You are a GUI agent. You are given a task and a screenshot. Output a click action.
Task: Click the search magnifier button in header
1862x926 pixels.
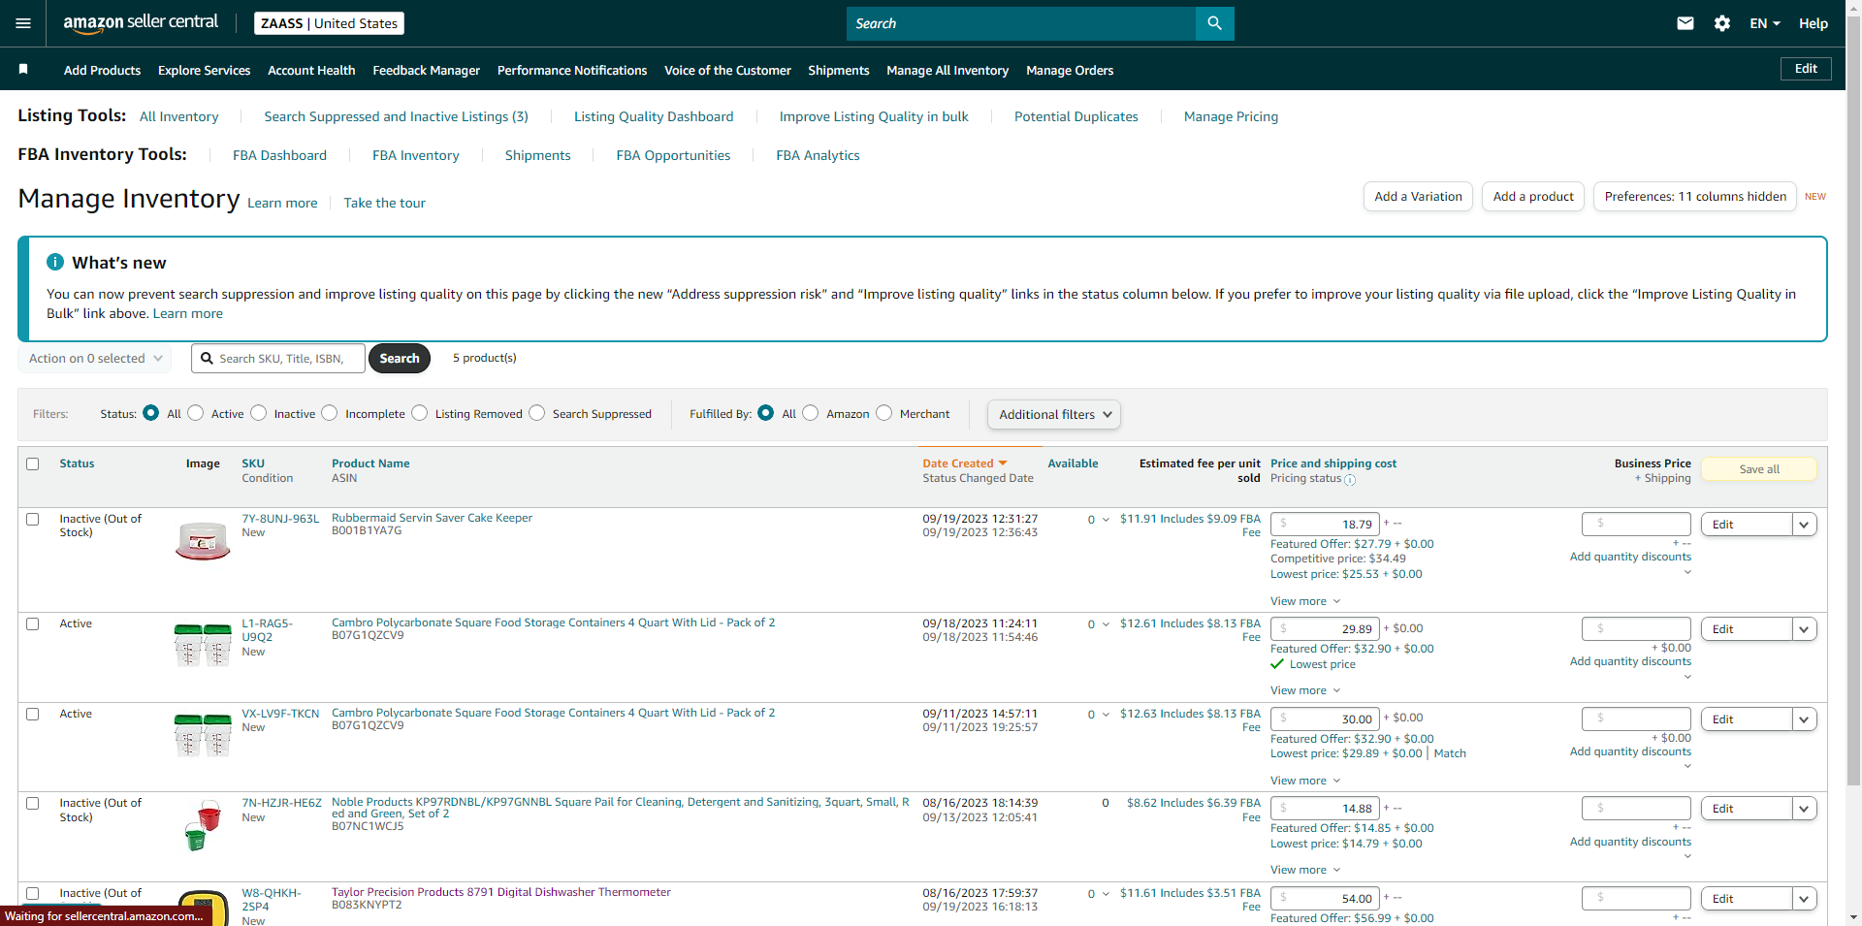point(1214,23)
